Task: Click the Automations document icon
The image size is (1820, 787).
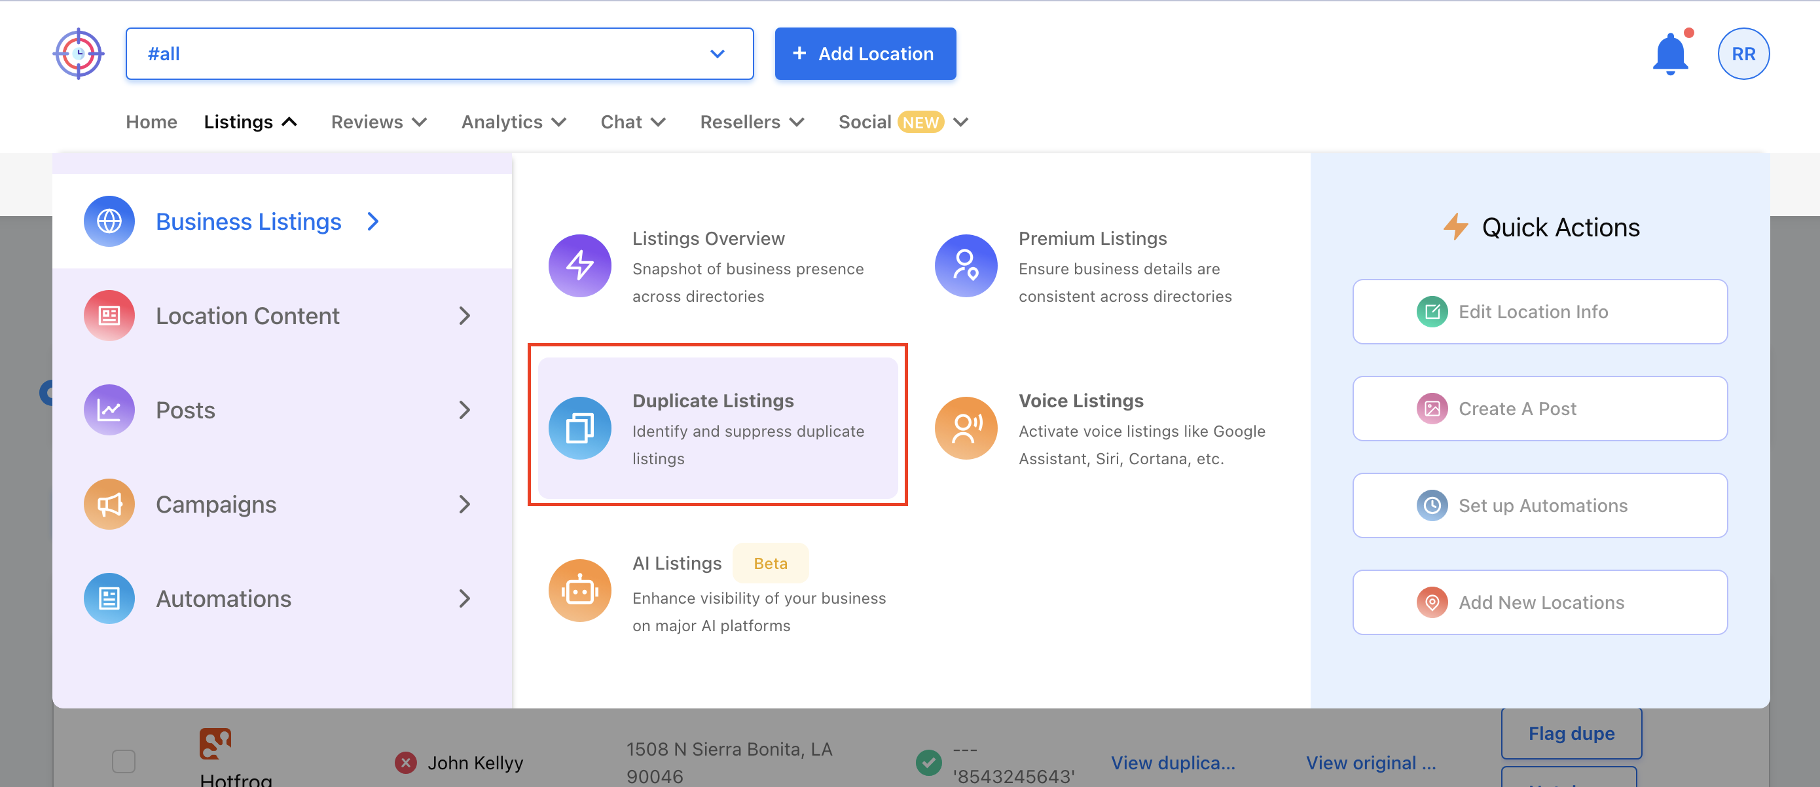Action: [x=109, y=598]
